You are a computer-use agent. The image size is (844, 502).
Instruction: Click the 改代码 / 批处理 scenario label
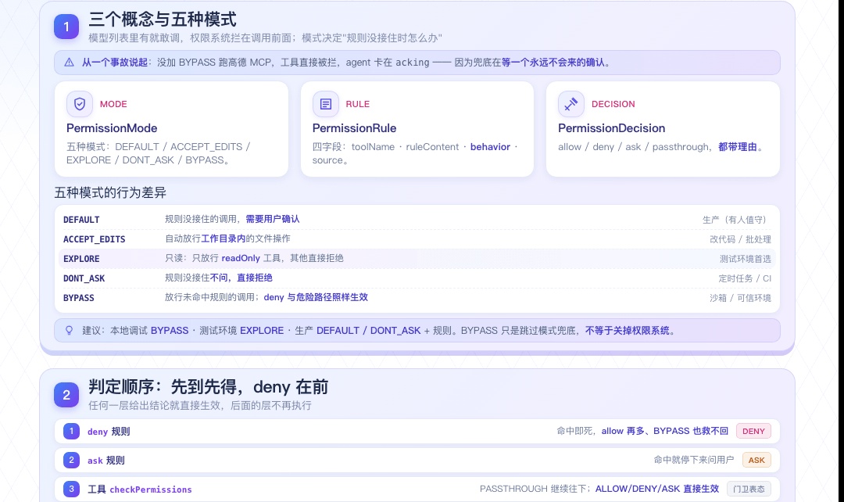pos(740,239)
